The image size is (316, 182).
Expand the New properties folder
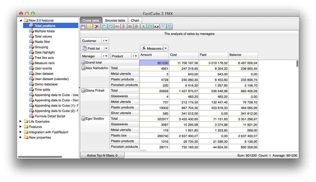pyautogui.click(x=20, y=137)
